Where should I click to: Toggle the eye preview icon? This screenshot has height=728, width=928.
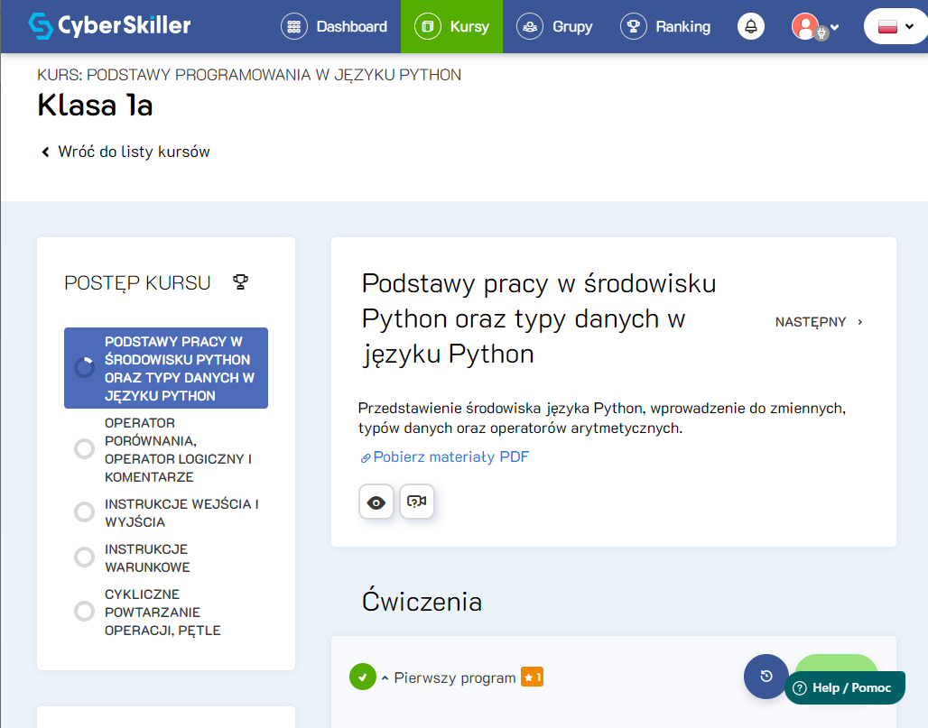pos(376,502)
